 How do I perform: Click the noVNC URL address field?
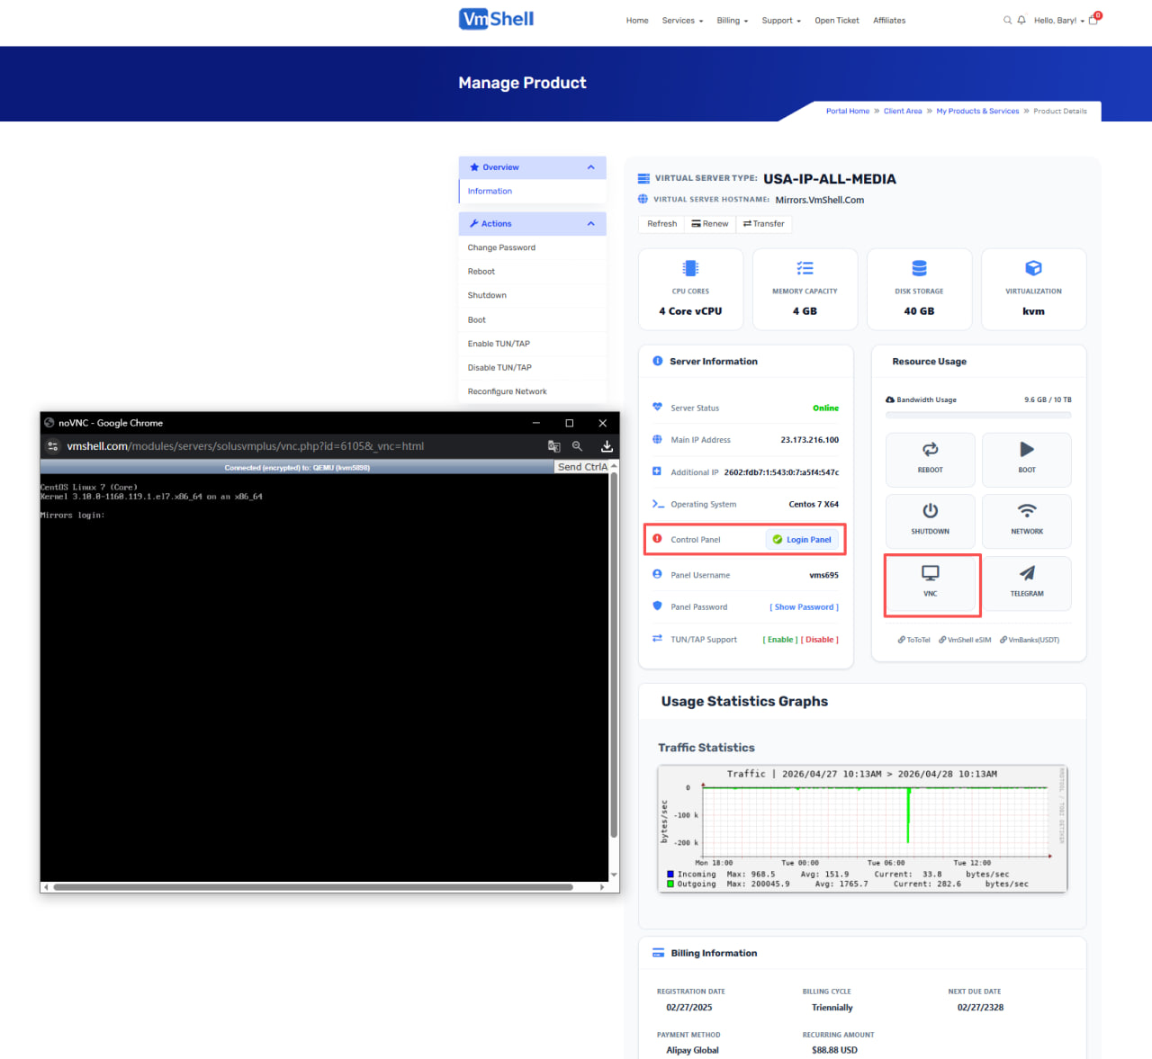[x=245, y=446]
